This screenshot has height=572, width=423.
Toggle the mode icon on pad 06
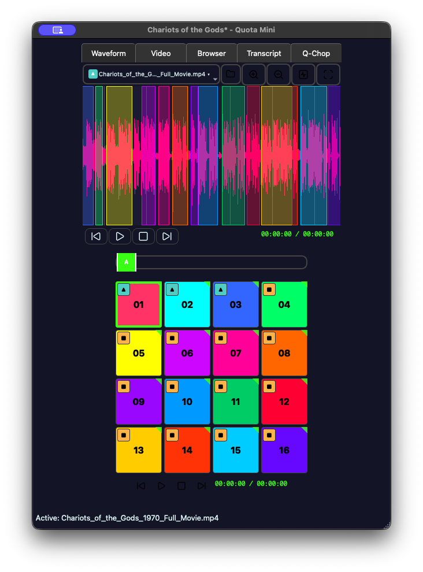(172, 338)
